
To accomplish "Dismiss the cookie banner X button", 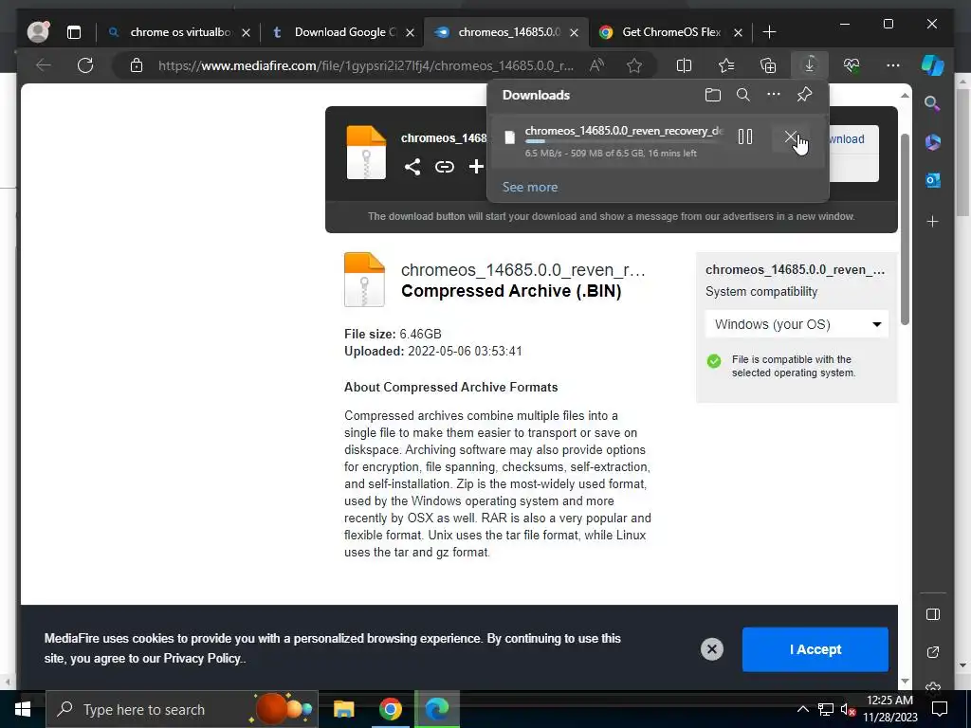I will click(711, 648).
